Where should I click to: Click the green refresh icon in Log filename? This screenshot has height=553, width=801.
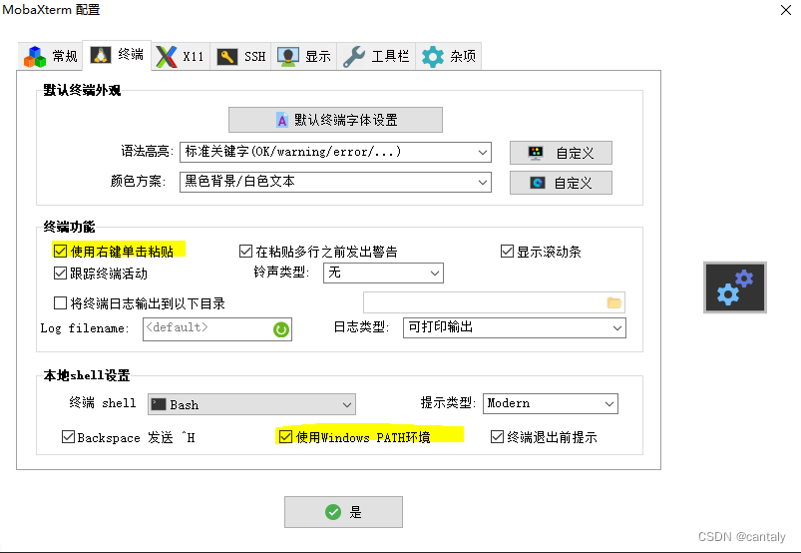coord(281,329)
